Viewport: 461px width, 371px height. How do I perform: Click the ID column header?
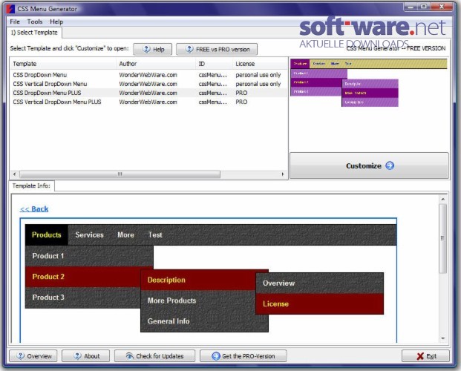(214, 64)
